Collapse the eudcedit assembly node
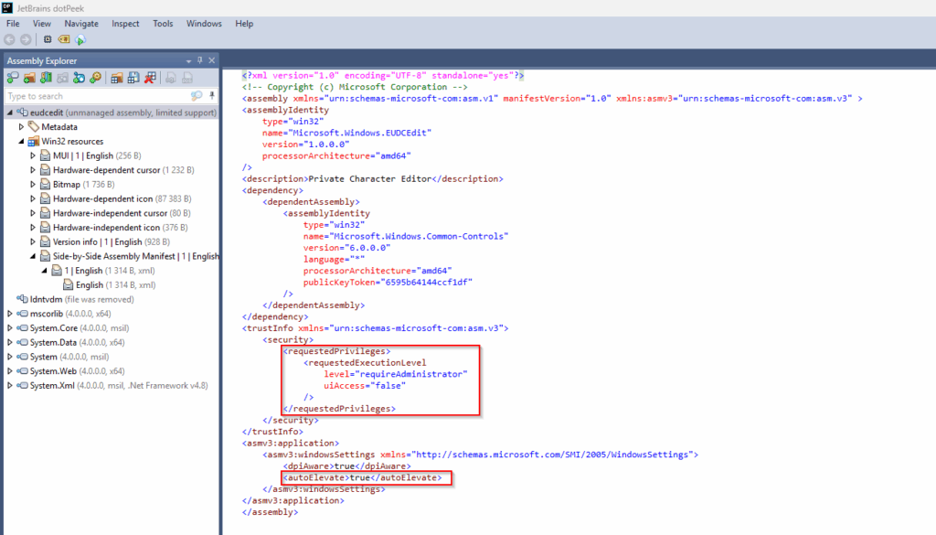Image resolution: width=936 pixels, height=535 pixels. [9, 112]
